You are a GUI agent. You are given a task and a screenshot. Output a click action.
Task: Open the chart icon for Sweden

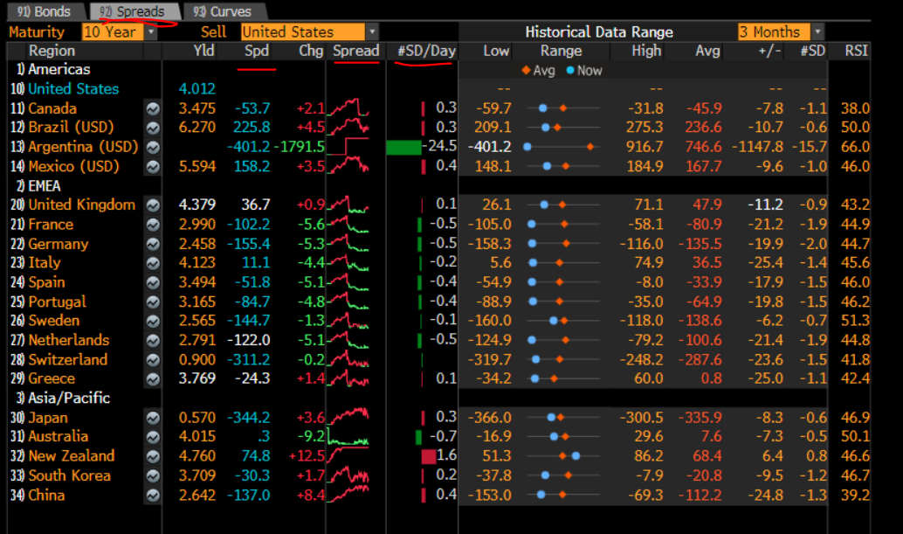[153, 321]
